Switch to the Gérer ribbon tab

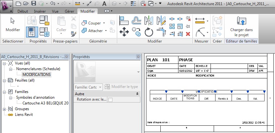70,11
